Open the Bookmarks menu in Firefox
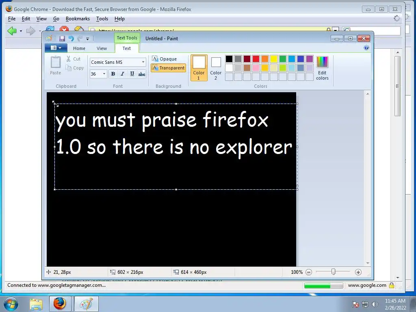416x312 pixels. click(x=78, y=19)
